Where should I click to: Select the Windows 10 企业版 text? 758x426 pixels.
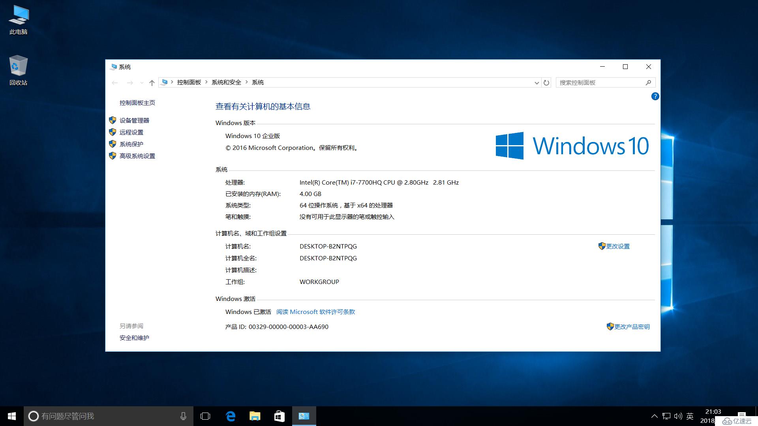(253, 136)
